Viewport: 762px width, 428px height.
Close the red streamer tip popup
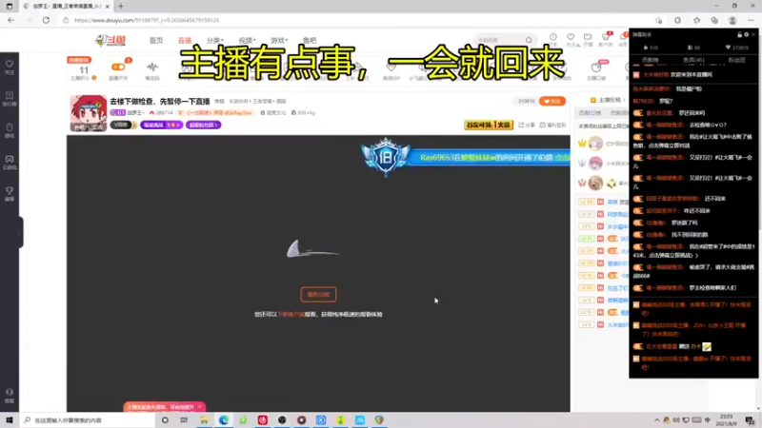pos(200,407)
